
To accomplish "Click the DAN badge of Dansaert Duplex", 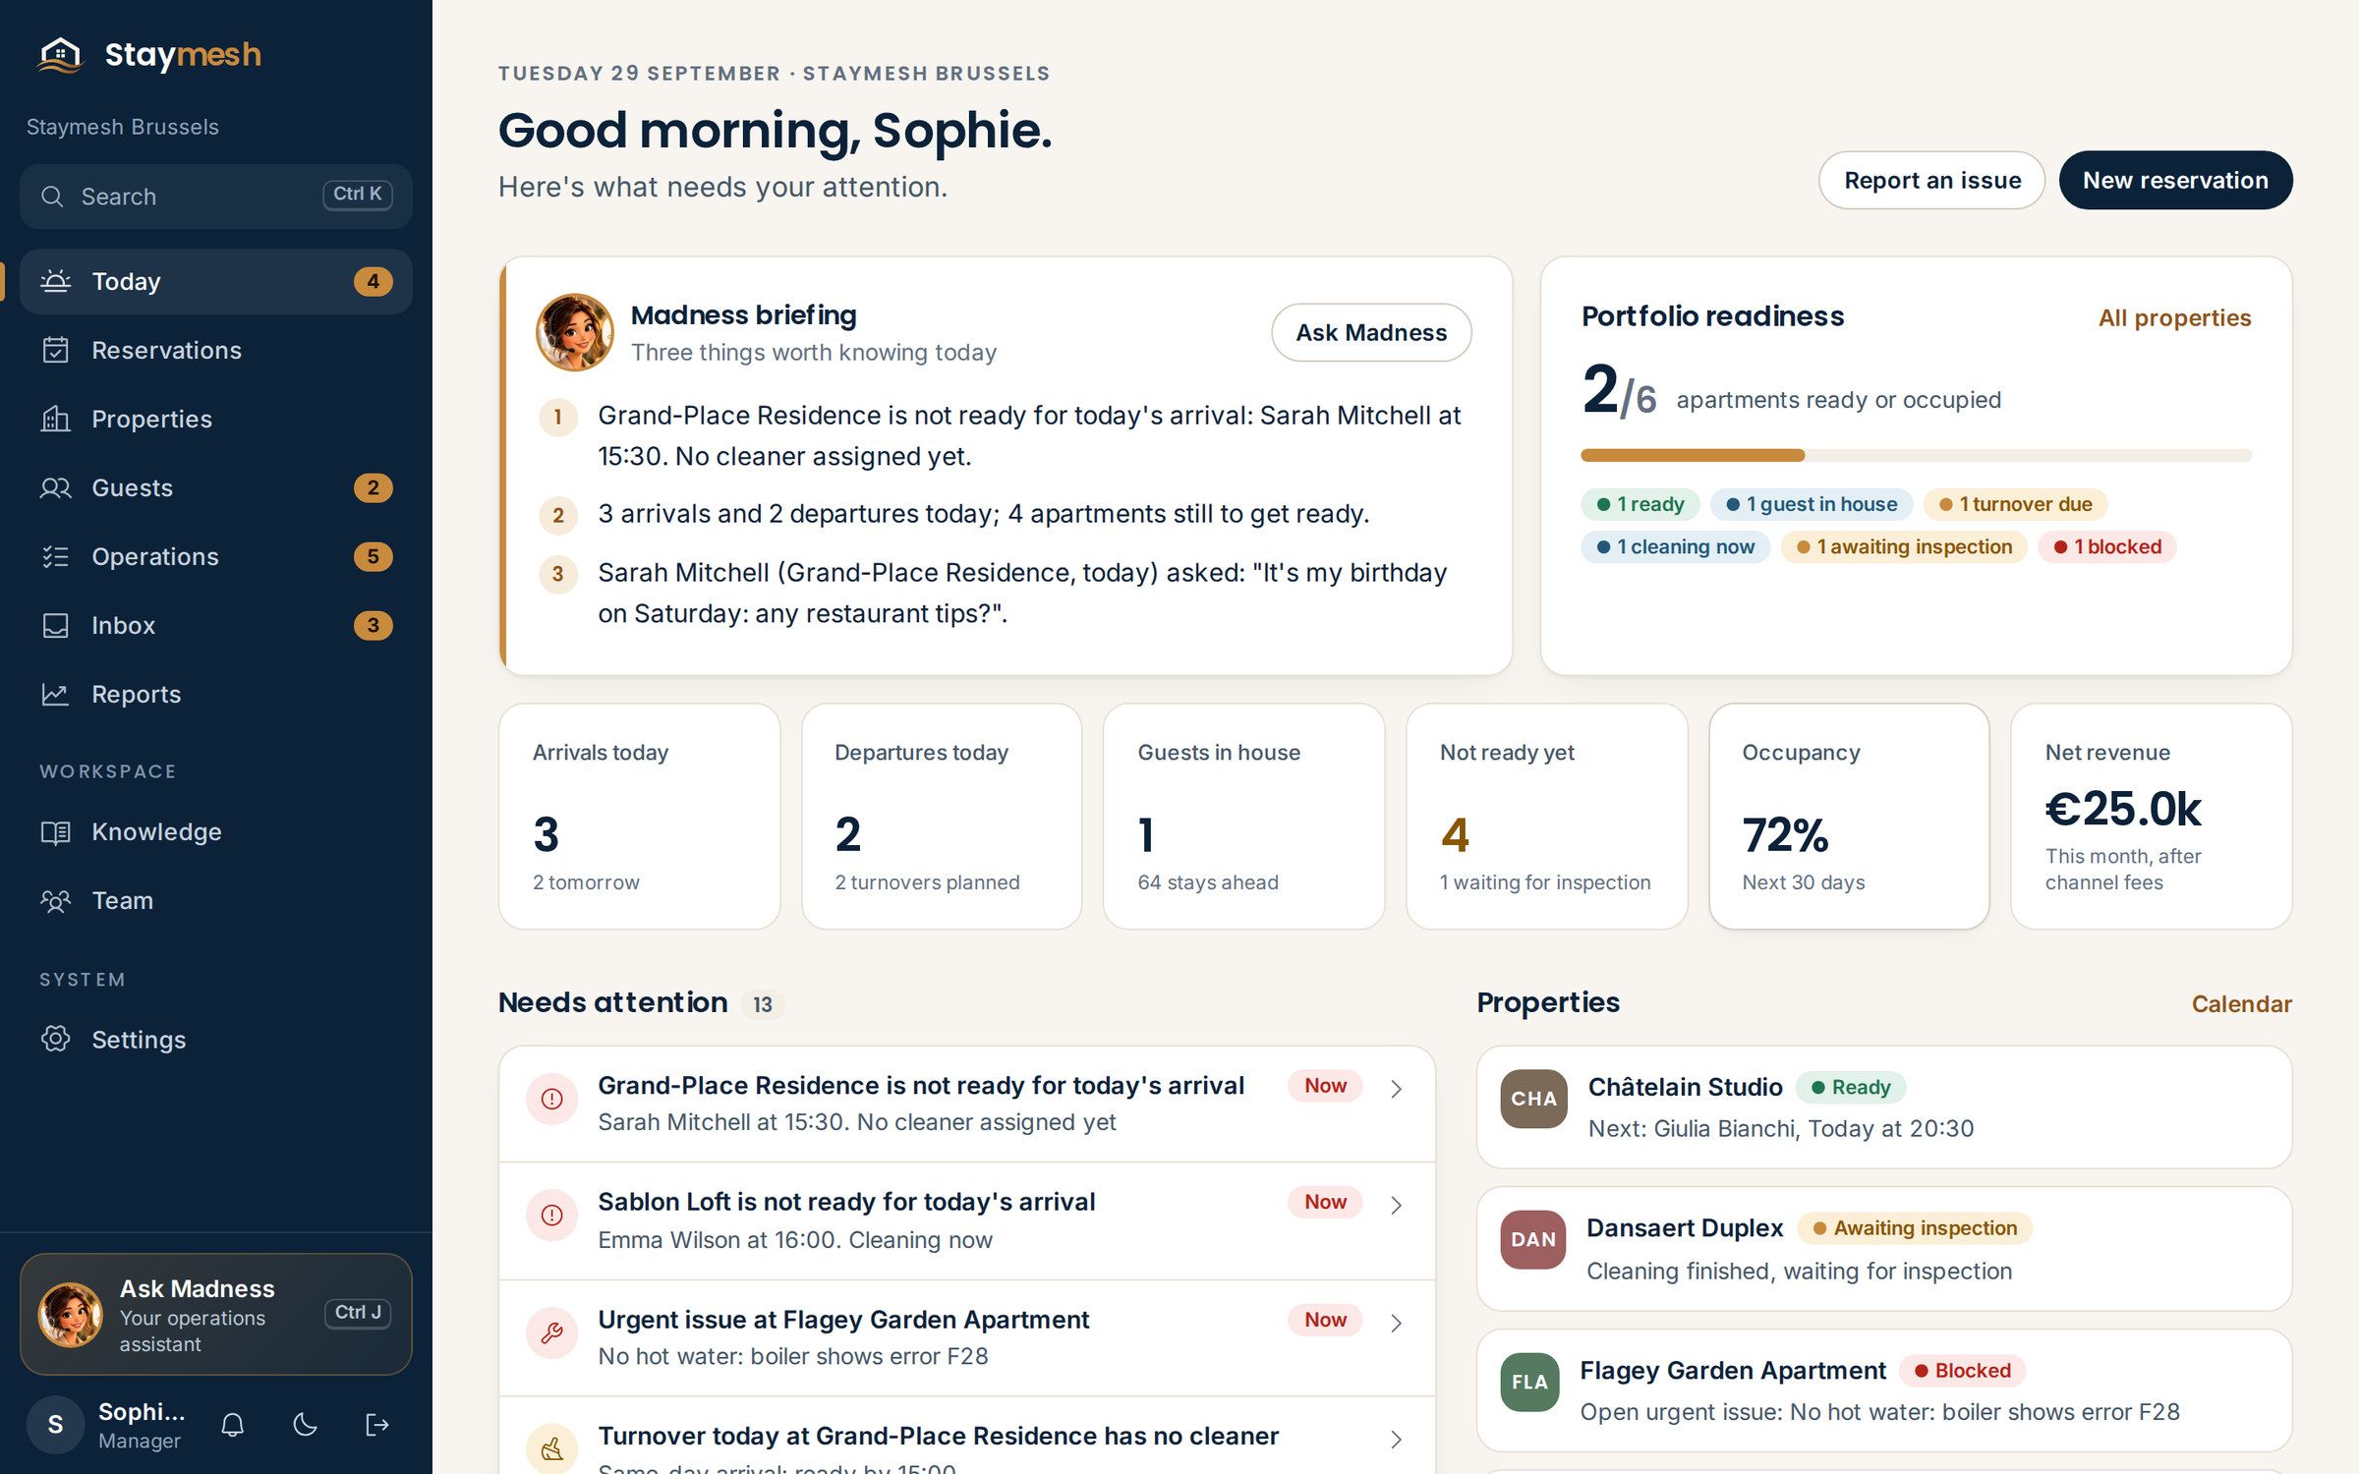I will [x=1533, y=1239].
